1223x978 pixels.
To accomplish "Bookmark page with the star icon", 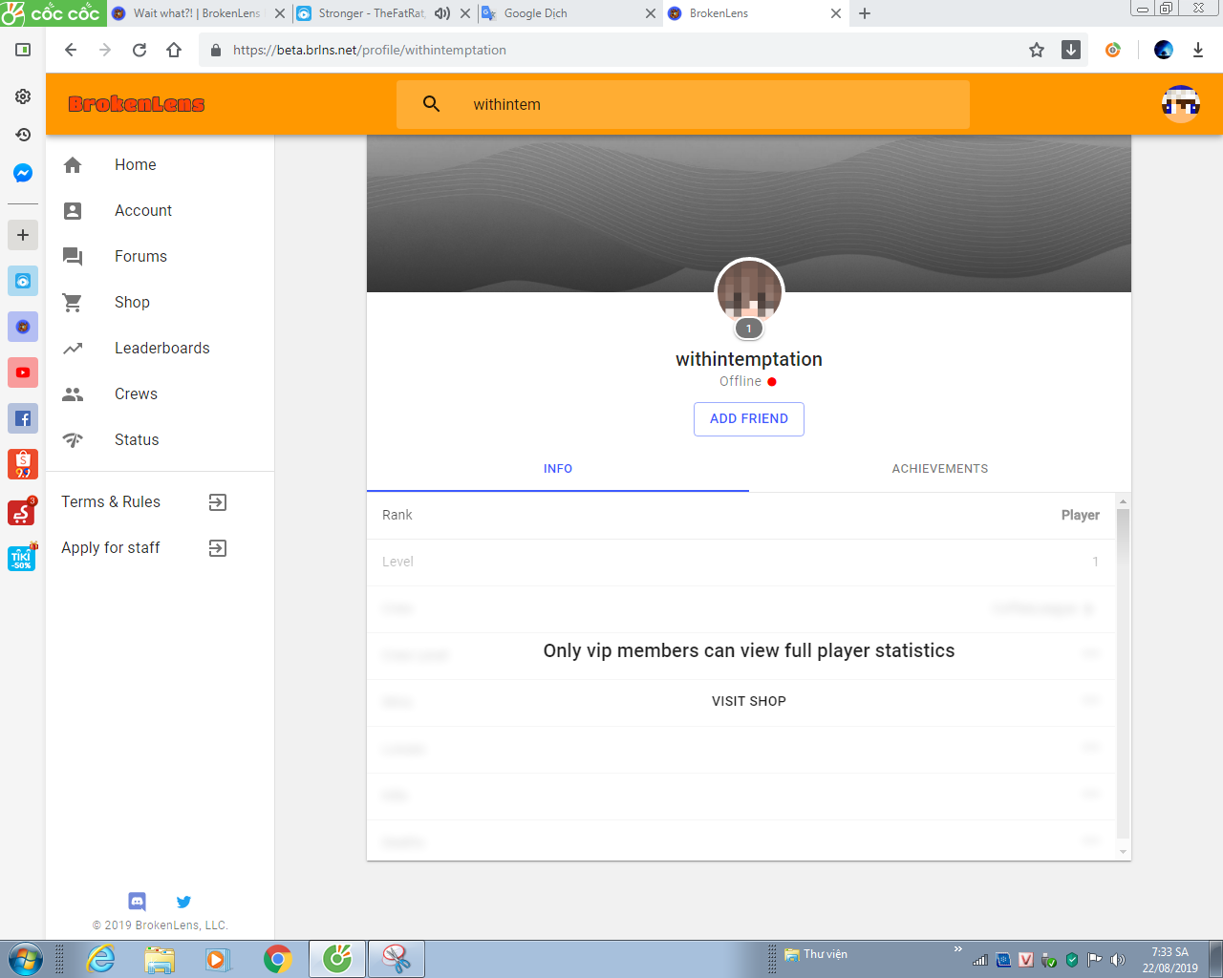I will 1037,50.
